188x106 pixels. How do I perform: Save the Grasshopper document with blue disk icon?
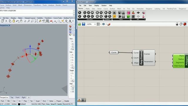coord(83,24)
